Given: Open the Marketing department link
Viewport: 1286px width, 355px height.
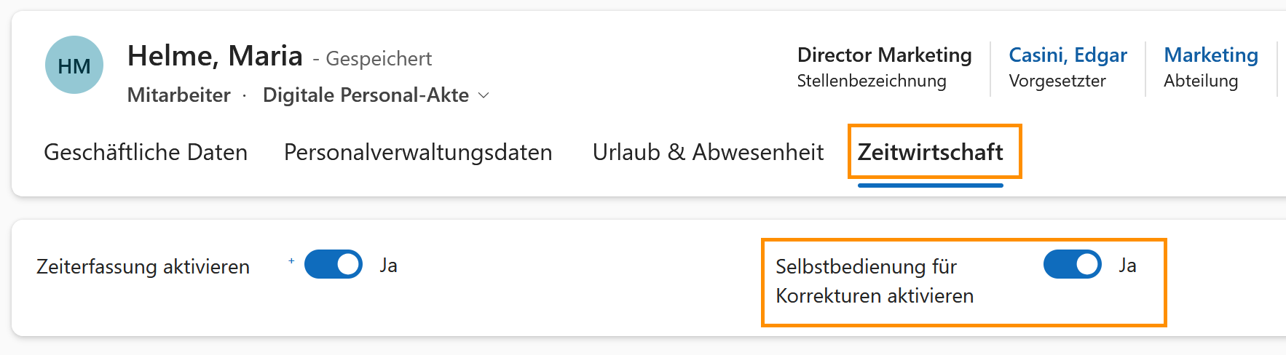Looking at the screenshot, I should (1211, 55).
